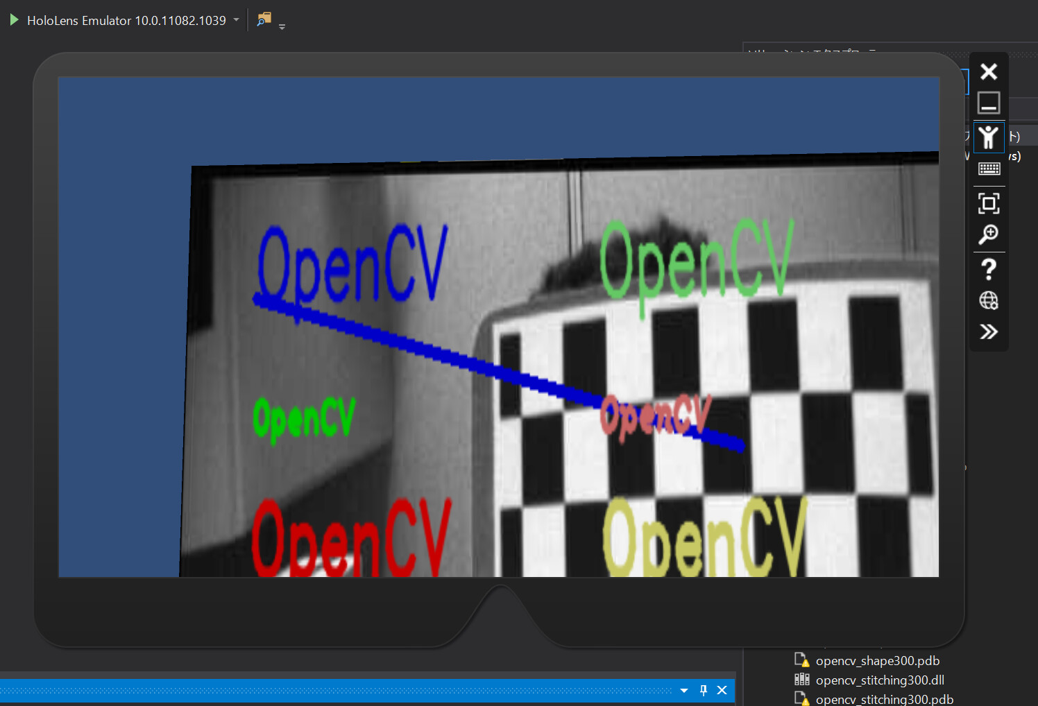Open the emulator help
The image size is (1038, 706).
988,269
